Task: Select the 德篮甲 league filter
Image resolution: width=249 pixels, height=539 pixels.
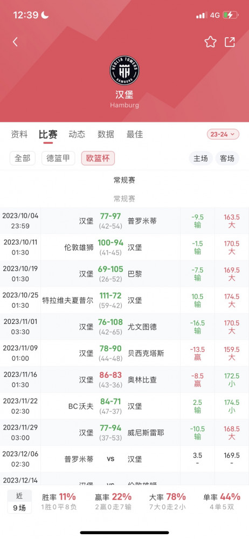Action: [x=58, y=158]
